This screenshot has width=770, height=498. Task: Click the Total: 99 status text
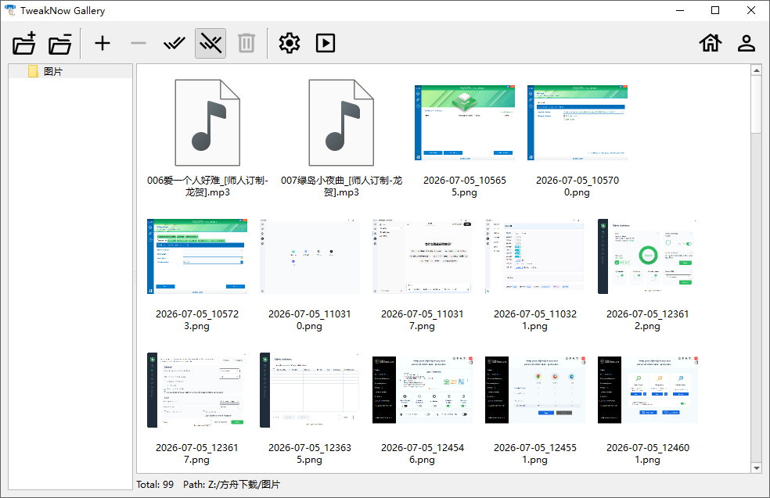pos(155,485)
